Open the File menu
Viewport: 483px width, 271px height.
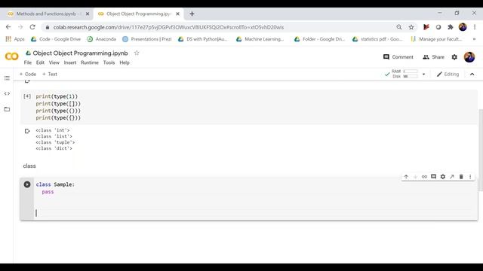[28, 62]
